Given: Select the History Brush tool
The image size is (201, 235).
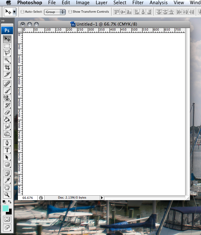Looking at the screenshot, I should (x=7, y=105).
